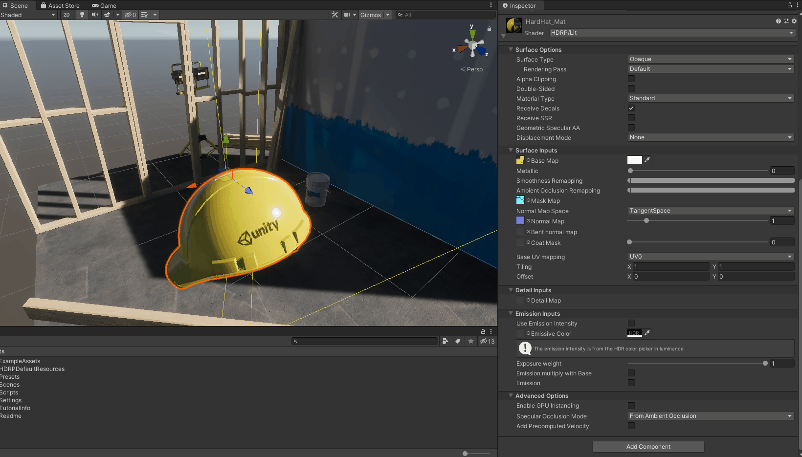
Task: Open Surface Type dropdown set to Opaque
Action: 711,59
